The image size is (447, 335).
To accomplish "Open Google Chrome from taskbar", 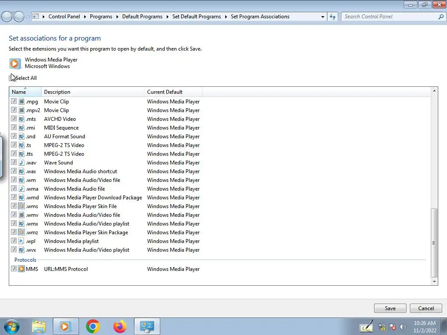I will 93,326.
